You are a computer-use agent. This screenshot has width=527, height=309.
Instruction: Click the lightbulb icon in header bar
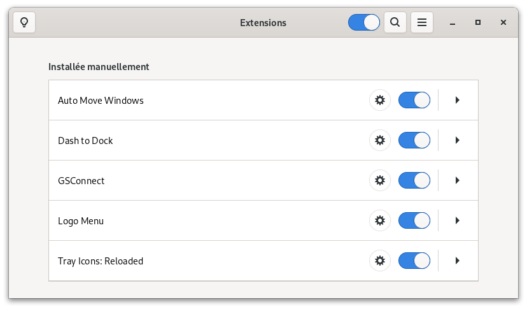(x=24, y=22)
